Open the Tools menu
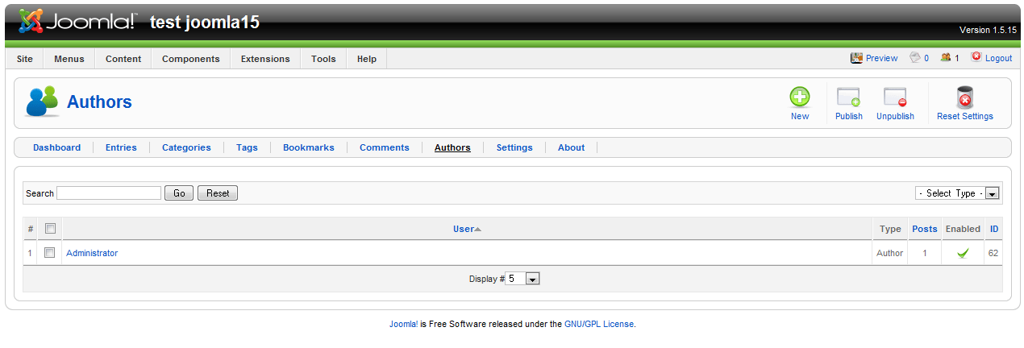This screenshot has width=1024, height=348. coord(324,59)
